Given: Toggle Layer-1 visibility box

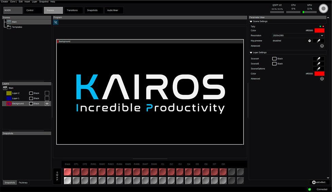Looking at the screenshot, I should 47,98.
